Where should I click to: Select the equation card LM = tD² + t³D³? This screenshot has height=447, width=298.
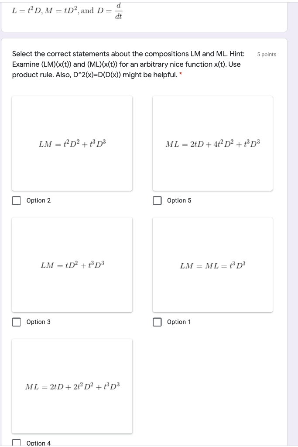click(x=72, y=265)
